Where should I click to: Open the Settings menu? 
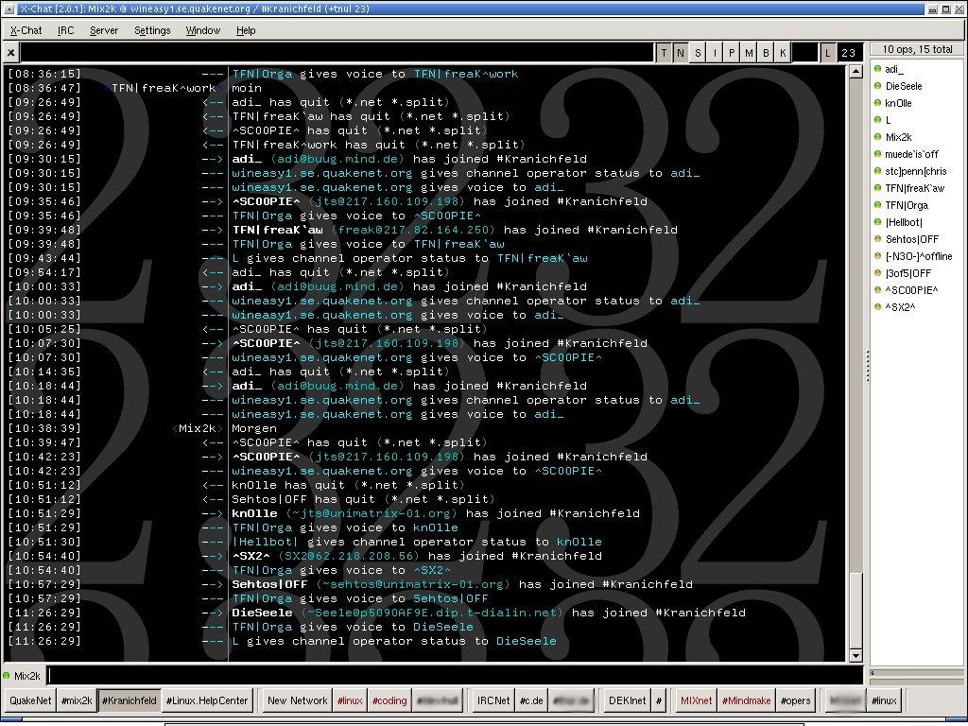click(x=152, y=30)
